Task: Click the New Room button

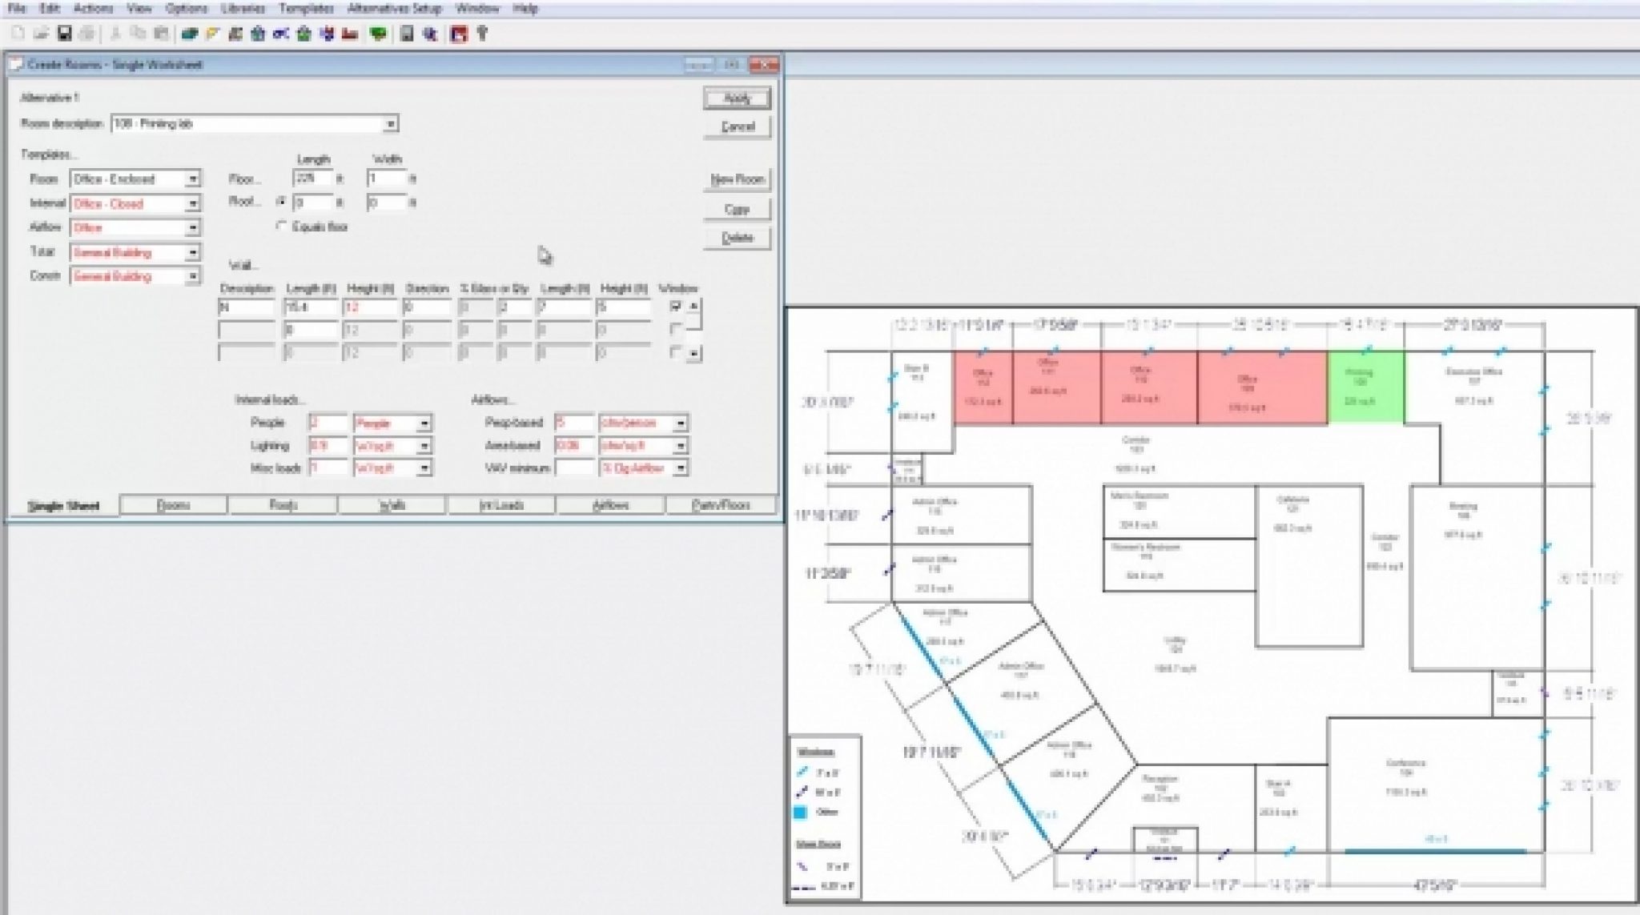Action: (x=737, y=179)
